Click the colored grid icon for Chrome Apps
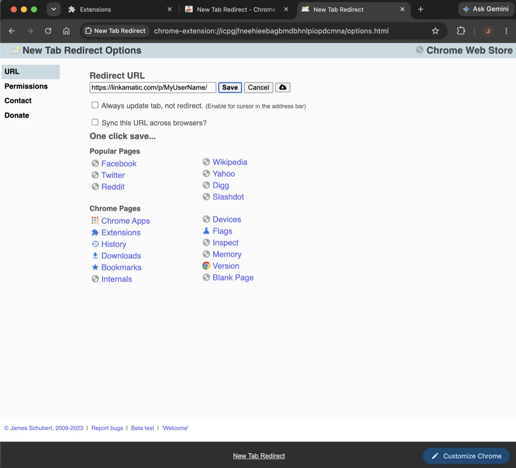 [x=95, y=221]
